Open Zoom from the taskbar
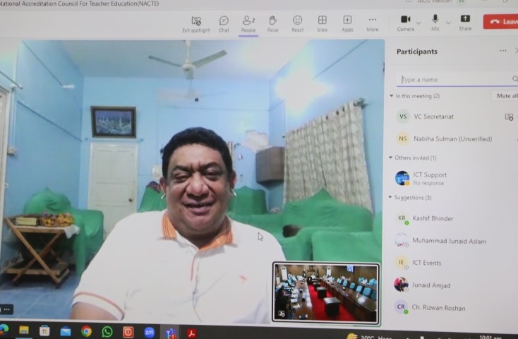The image size is (518, 339). tap(149, 333)
